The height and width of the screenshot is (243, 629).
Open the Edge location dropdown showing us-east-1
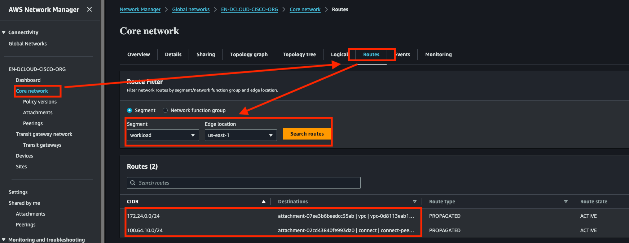[241, 135]
